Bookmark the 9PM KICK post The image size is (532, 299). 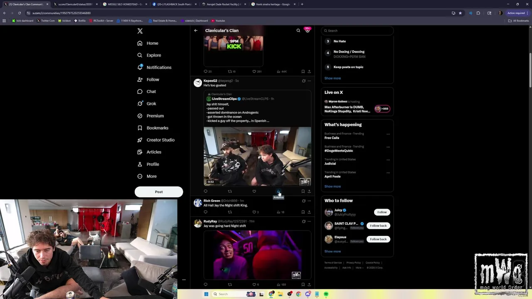click(303, 71)
